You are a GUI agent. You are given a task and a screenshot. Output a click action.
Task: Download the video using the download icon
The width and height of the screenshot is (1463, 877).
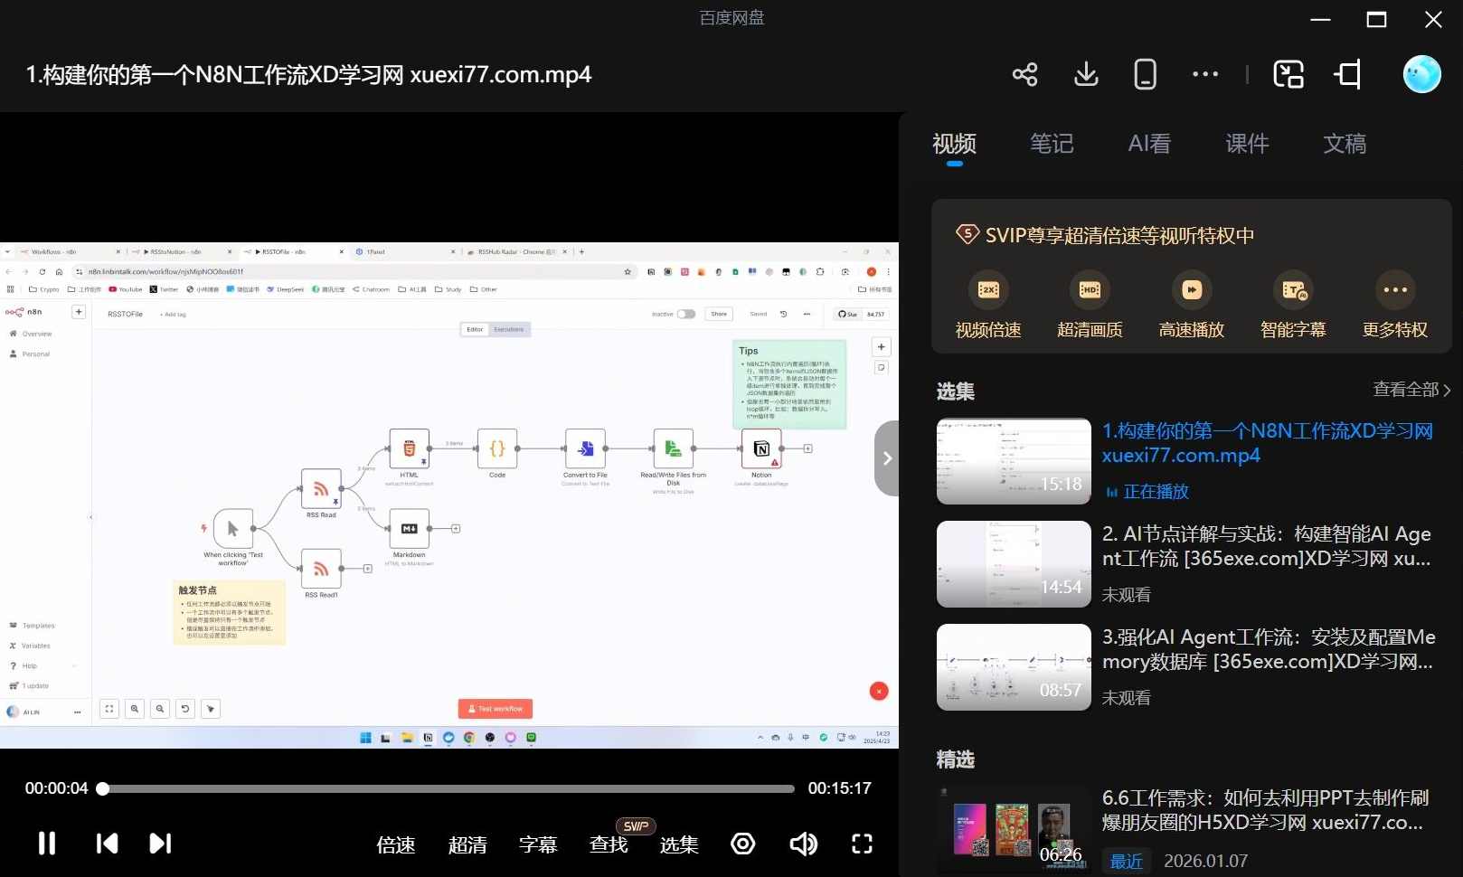point(1085,74)
